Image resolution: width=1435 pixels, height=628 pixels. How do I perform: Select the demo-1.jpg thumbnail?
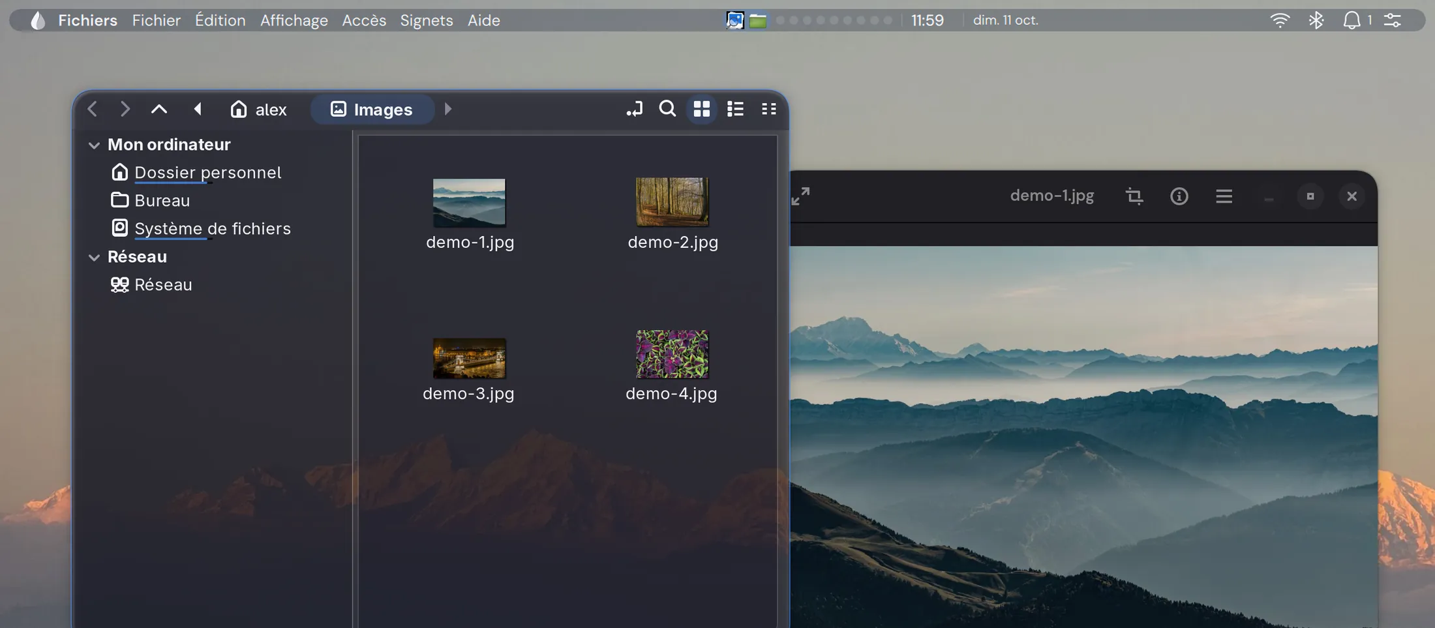(469, 202)
